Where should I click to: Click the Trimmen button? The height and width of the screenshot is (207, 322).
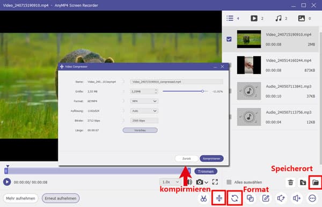(206, 171)
